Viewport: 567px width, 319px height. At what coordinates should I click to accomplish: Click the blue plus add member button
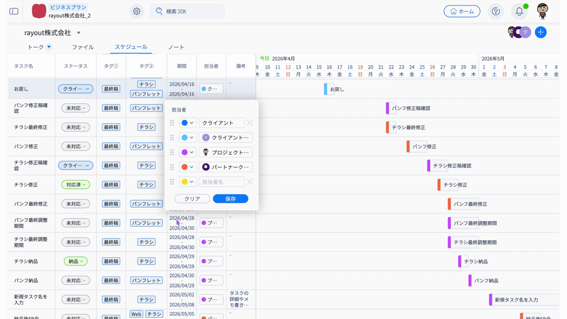(x=540, y=32)
